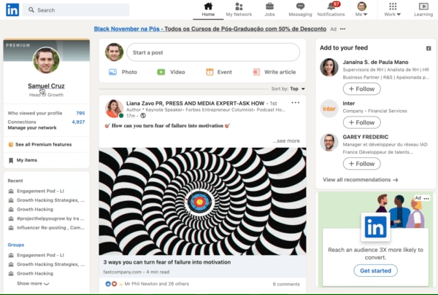Viewport: 438px width, 295px height.
Task: Open Engagement Pod - LI under Groups
Action: [x=36, y=255]
